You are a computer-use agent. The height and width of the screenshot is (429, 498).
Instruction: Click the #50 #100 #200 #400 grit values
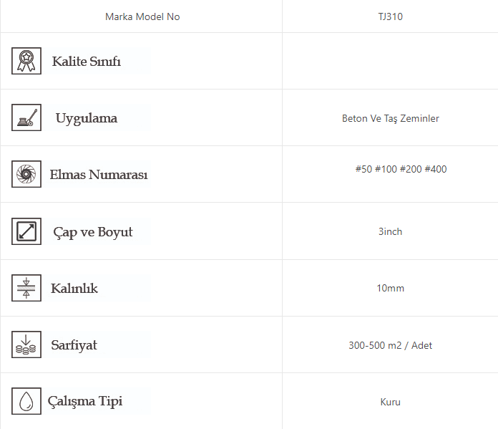tap(401, 170)
